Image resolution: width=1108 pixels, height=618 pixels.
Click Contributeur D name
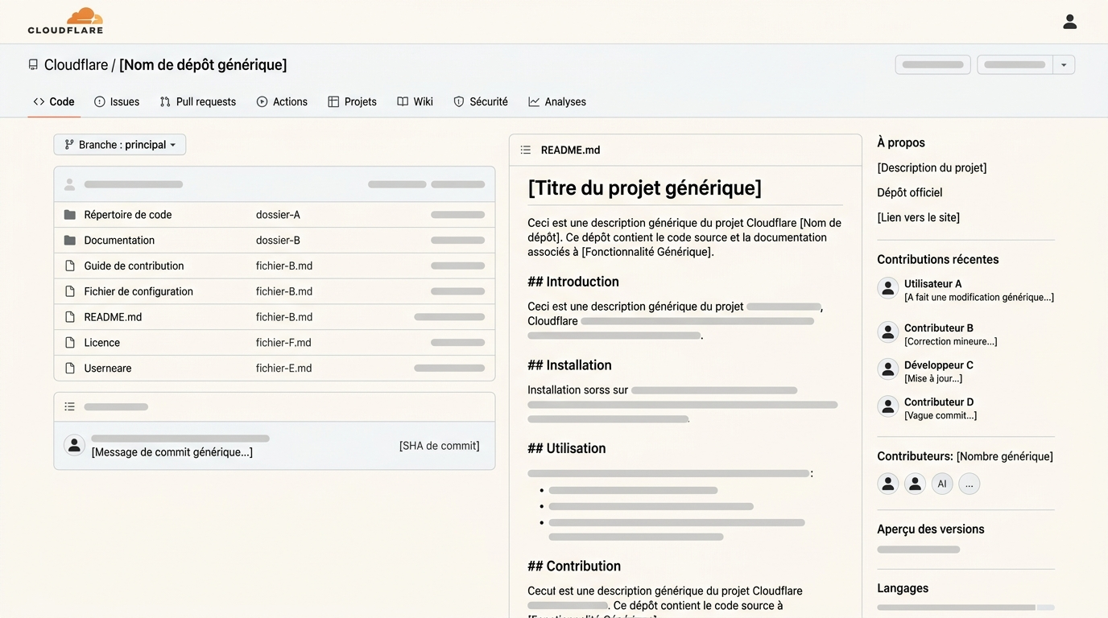939,402
